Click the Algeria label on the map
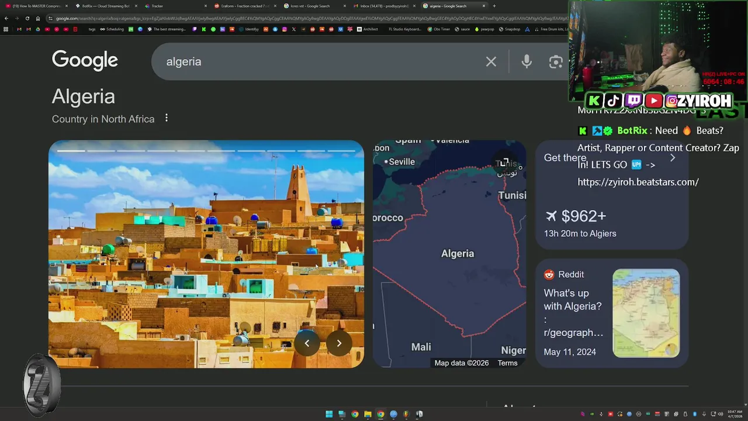 tap(458, 253)
